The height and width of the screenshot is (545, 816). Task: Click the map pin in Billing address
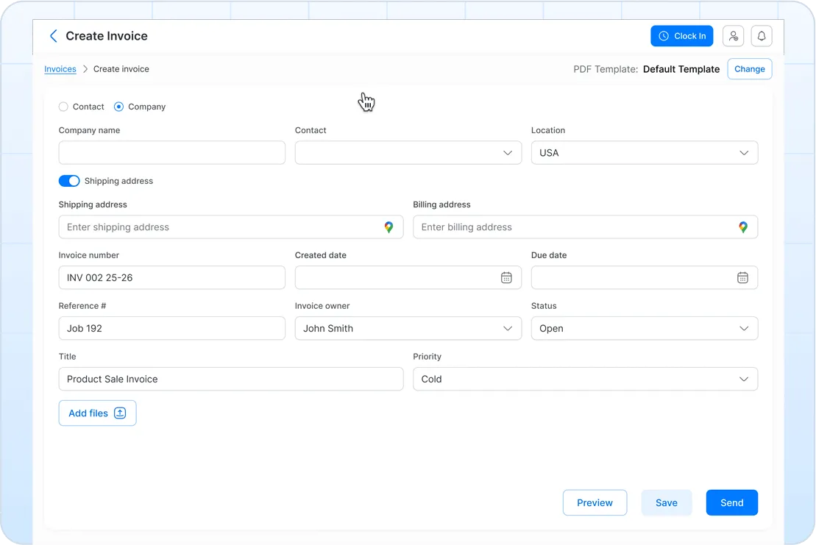click(x=743, y=227)
